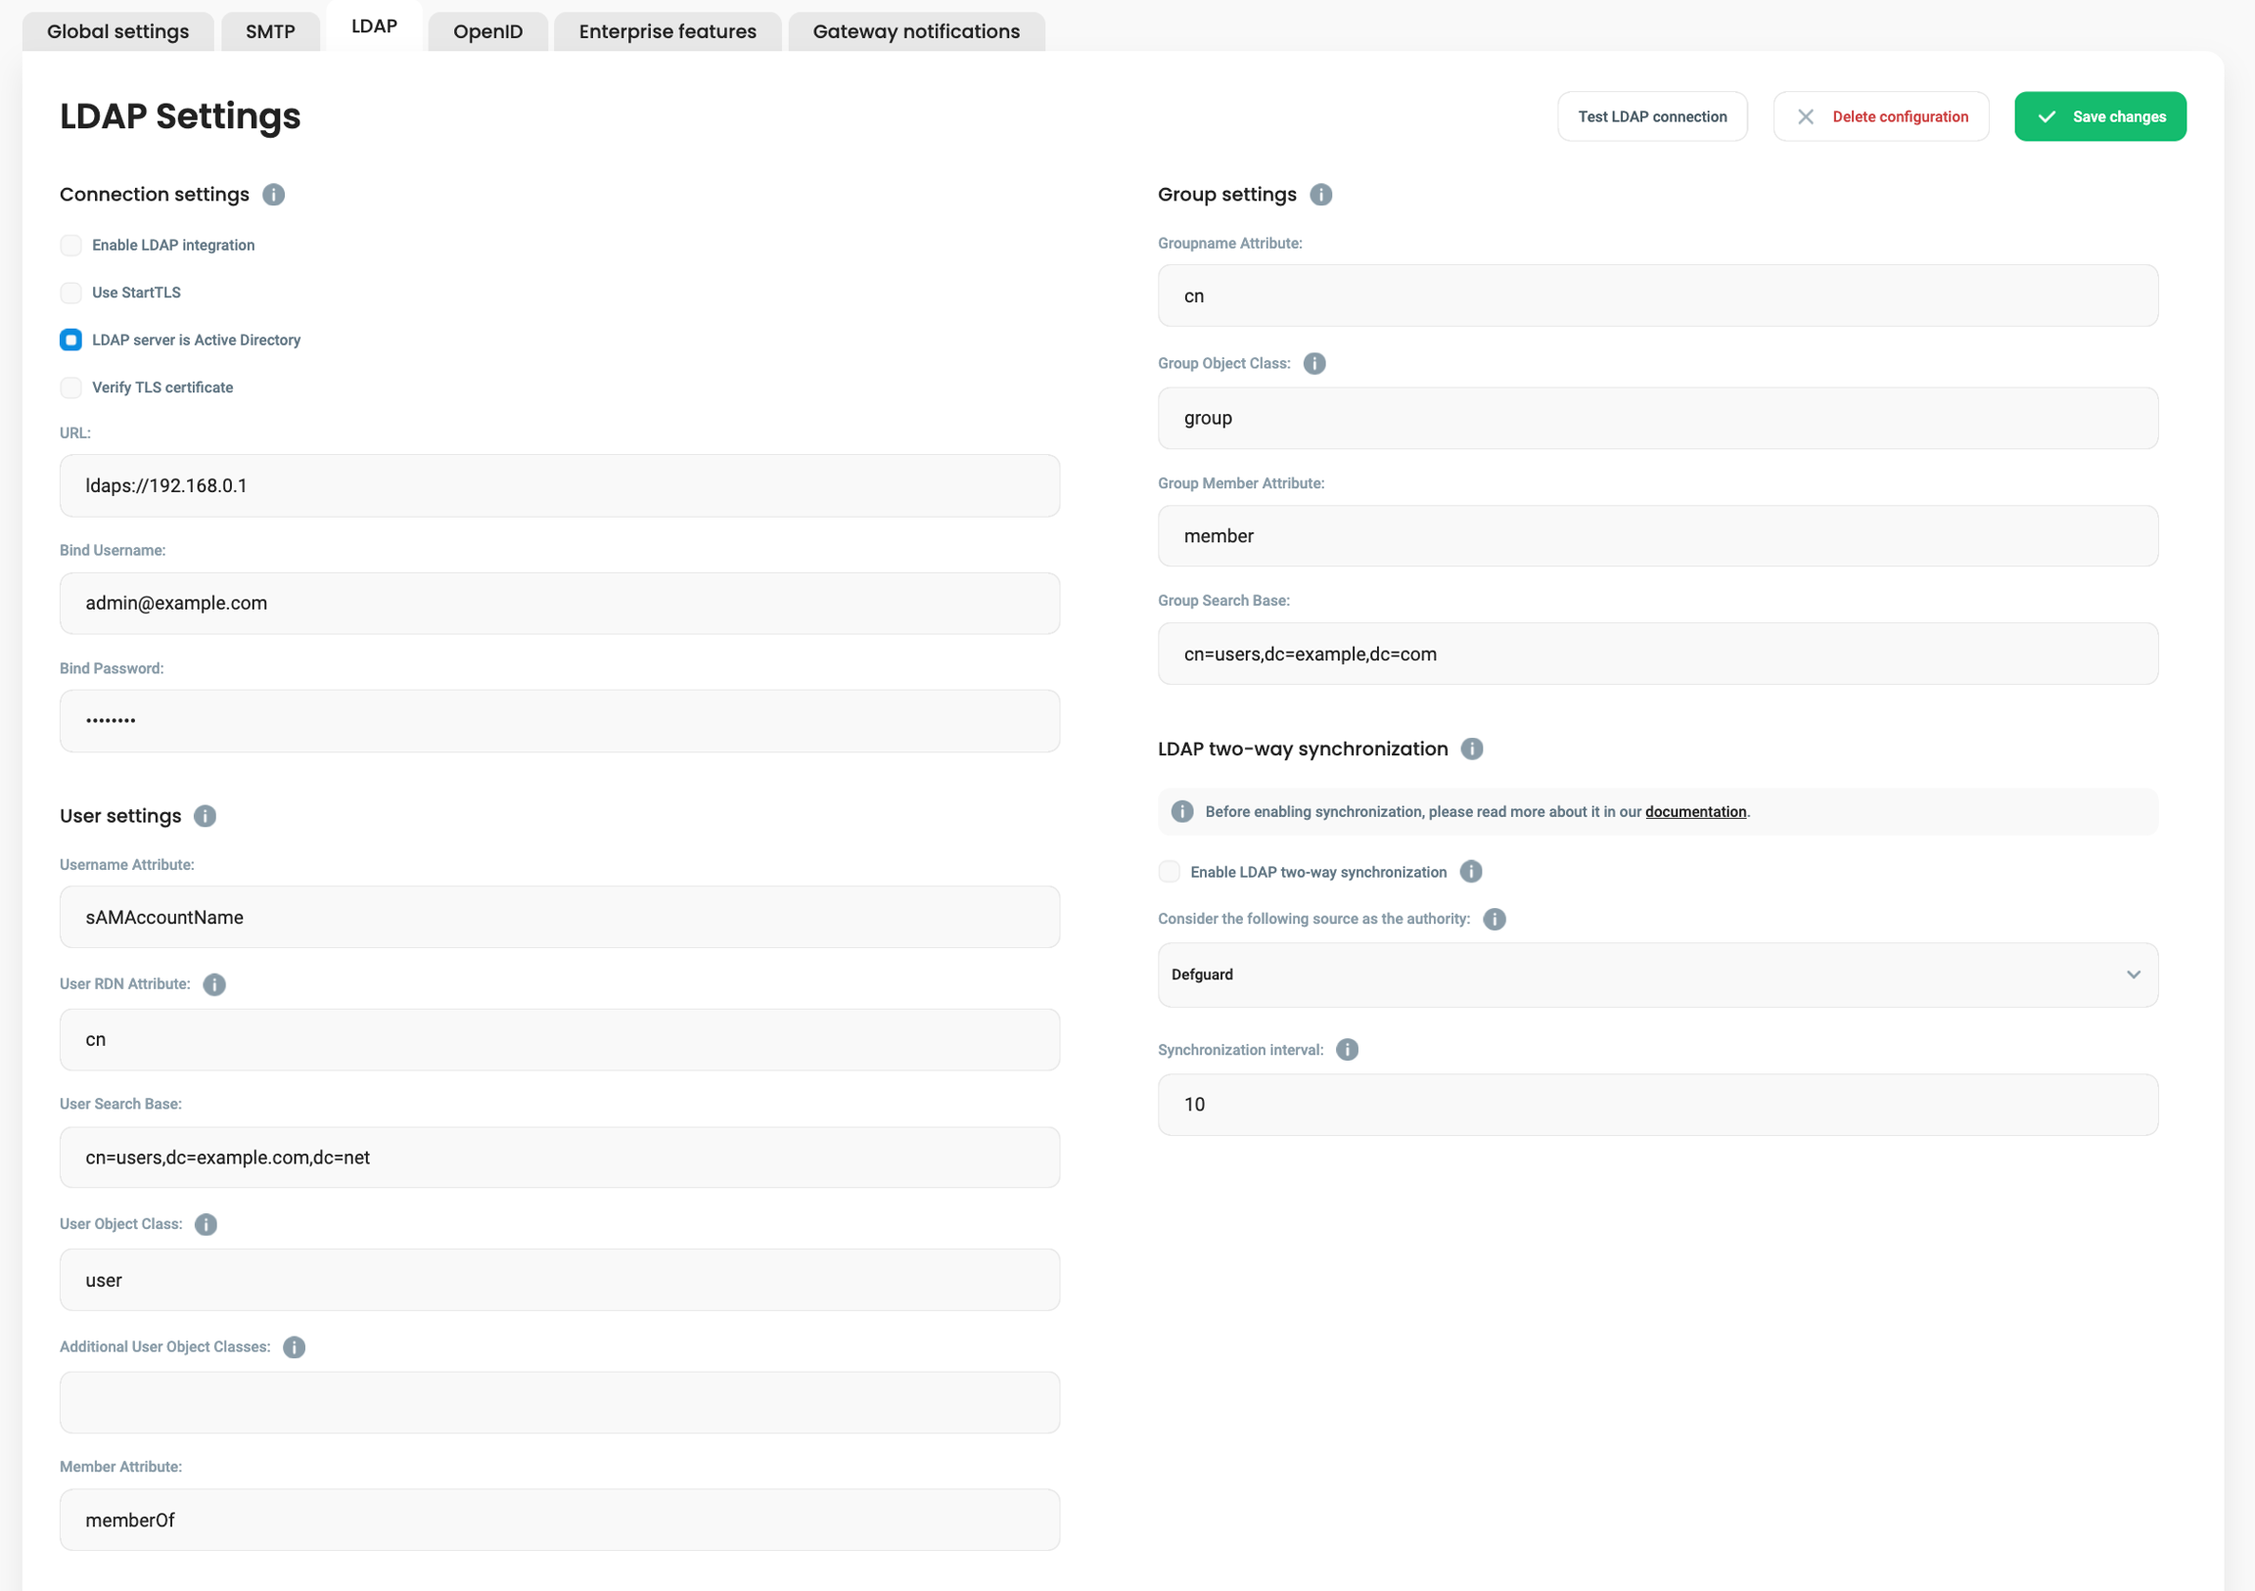Toggle the Use StartTLS checkbox
2255x1591 pixels.
coord(70,293)
